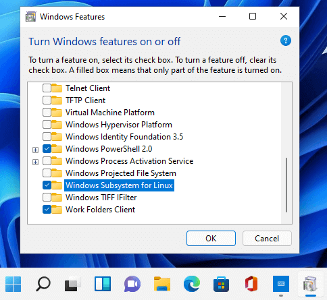The image size is (327, 300).
Task: Open Microsoft Store from the taskbar
Action: tap(221, 284)
